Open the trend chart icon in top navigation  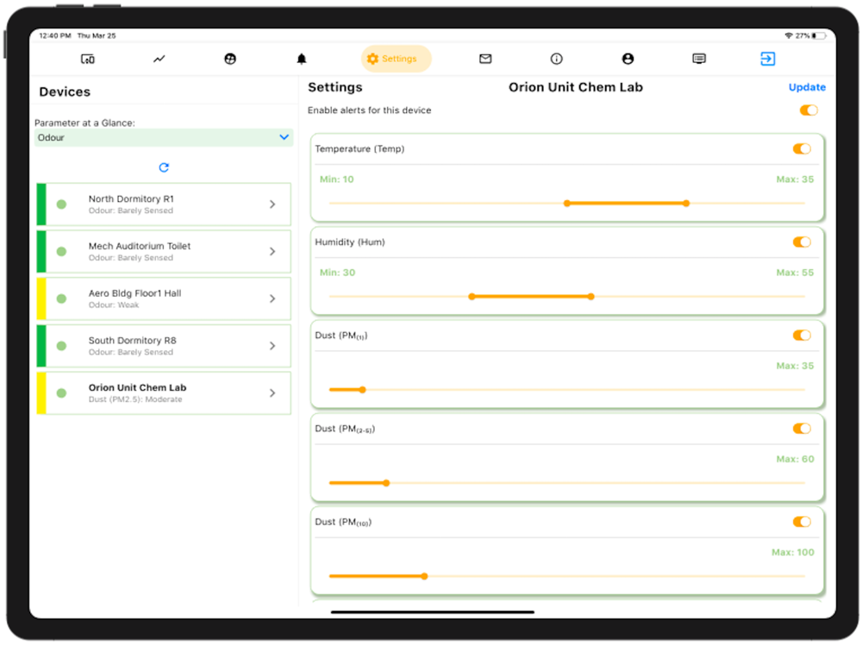tap(159, 59)
